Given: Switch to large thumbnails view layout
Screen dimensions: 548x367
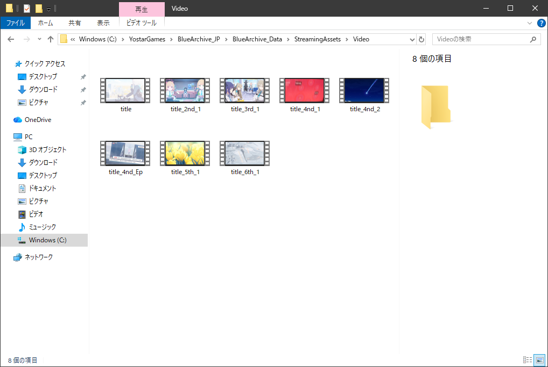Looking at the screenshot, I should tap(539, 360).
